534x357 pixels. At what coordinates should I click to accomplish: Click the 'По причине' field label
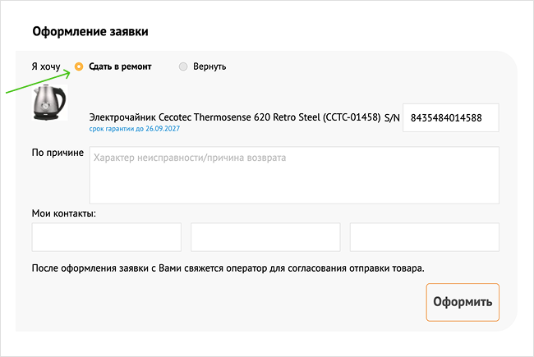58,153
